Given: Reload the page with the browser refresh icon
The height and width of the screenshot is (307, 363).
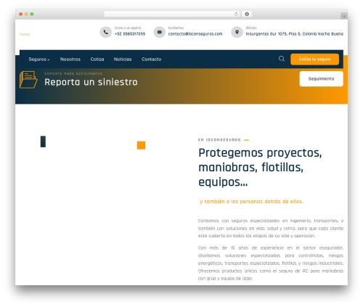Looking at the screenshot, I should click(236, 14).
